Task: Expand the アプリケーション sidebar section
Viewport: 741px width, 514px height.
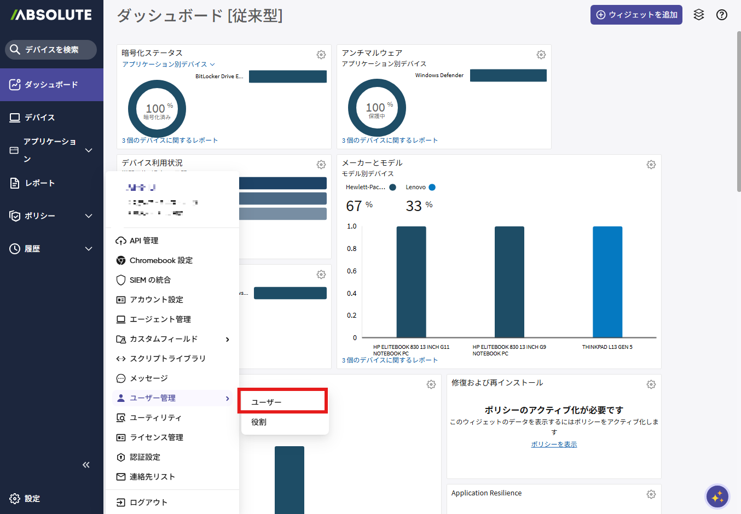Action: 89,150
